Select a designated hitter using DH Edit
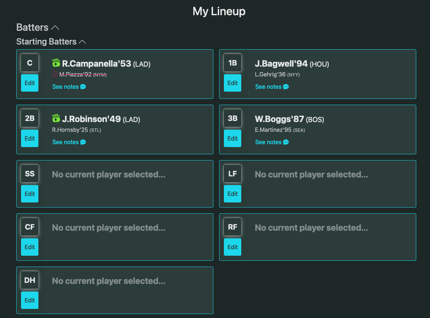430x318 pixels. [30, 300]
